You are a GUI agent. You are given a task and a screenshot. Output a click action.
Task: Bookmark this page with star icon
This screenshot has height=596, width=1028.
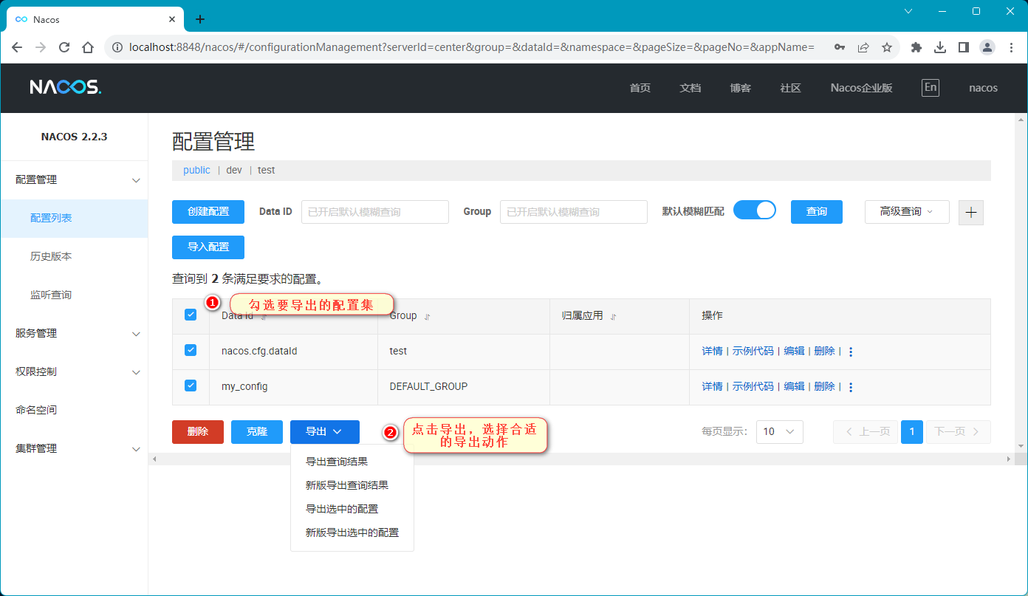(x=887, y=47)
